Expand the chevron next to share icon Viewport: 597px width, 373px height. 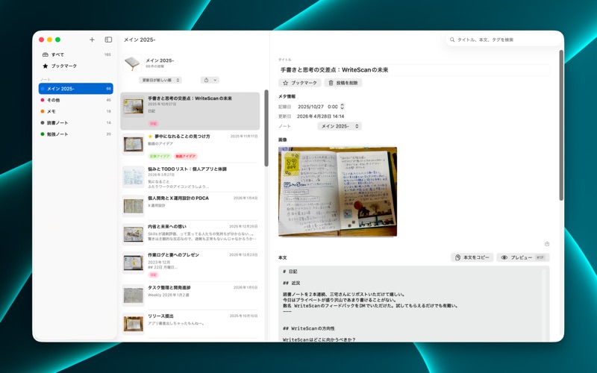(x=215, y=80)
